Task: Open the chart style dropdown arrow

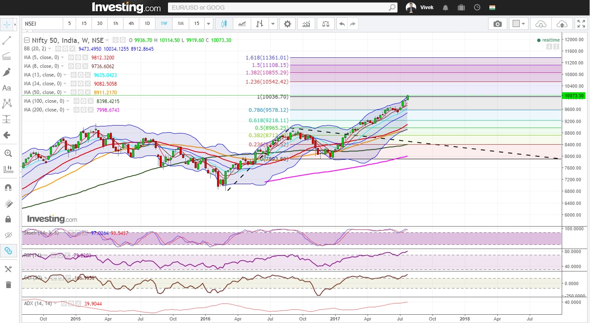Action: pos(273,24)
